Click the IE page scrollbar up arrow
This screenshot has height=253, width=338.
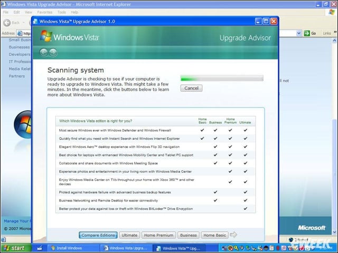pos(334,40)
